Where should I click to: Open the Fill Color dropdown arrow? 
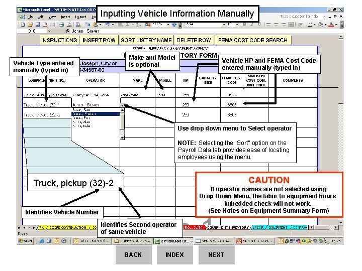325,25
